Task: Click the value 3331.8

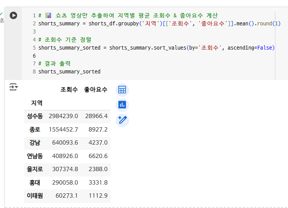Action: pos(98,183)
